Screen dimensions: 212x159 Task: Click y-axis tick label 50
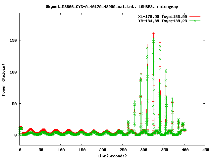[15, 104]
